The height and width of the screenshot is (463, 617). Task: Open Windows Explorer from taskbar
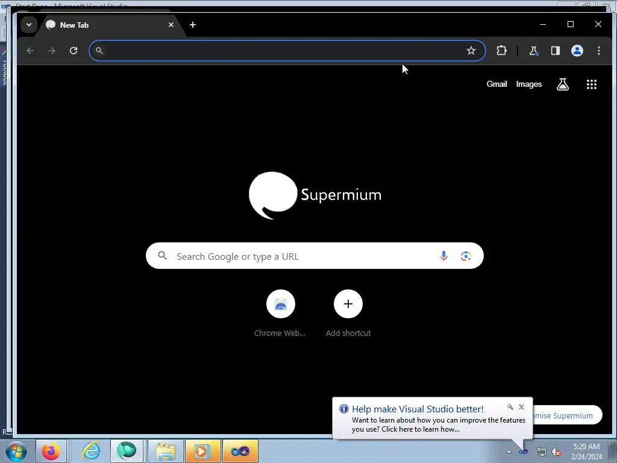[166, 451]
